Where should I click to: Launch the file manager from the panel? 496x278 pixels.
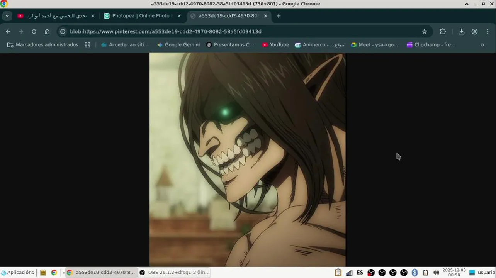(x=43, y=273)
